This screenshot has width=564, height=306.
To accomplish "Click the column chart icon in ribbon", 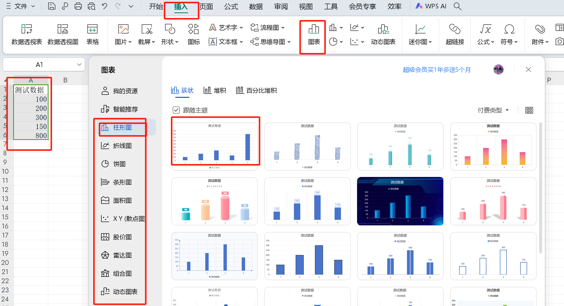I will (333, 27).
